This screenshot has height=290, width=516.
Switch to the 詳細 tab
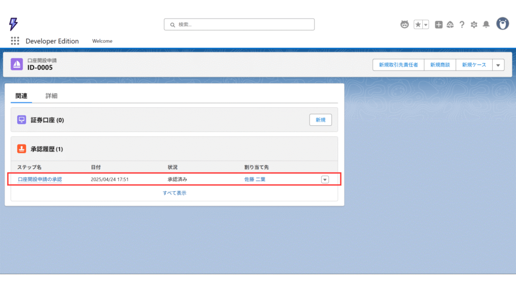click(x=51, y=96)
